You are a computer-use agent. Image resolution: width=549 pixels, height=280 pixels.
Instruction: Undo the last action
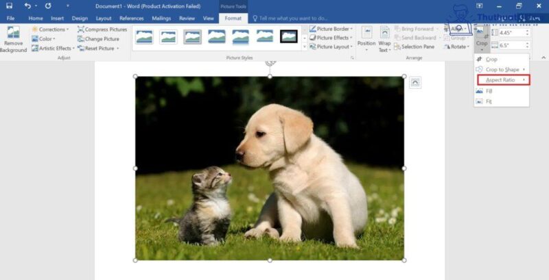27,6
